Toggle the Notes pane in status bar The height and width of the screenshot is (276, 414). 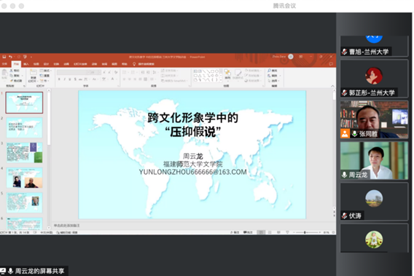pos(235,232)
